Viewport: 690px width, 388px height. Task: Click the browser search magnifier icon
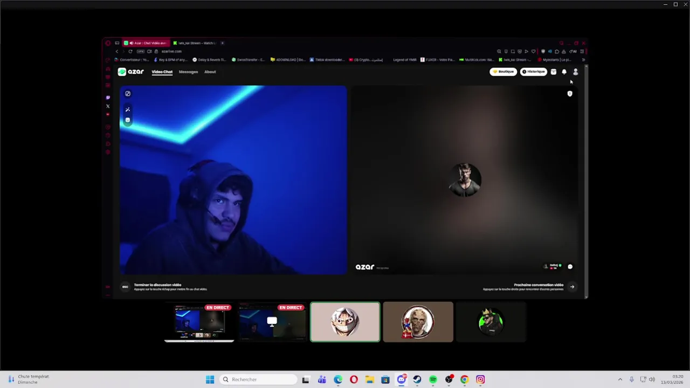click(x=499, y=51)
